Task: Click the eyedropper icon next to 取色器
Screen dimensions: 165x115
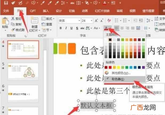Action: click(107, 79)
